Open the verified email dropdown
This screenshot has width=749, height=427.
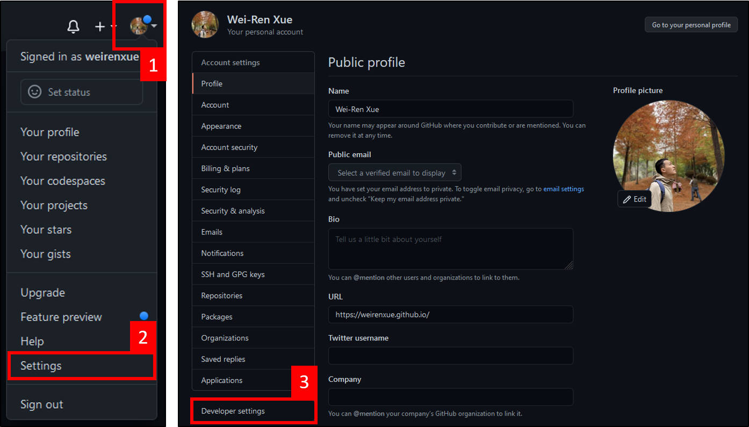(x=394, y=172)
